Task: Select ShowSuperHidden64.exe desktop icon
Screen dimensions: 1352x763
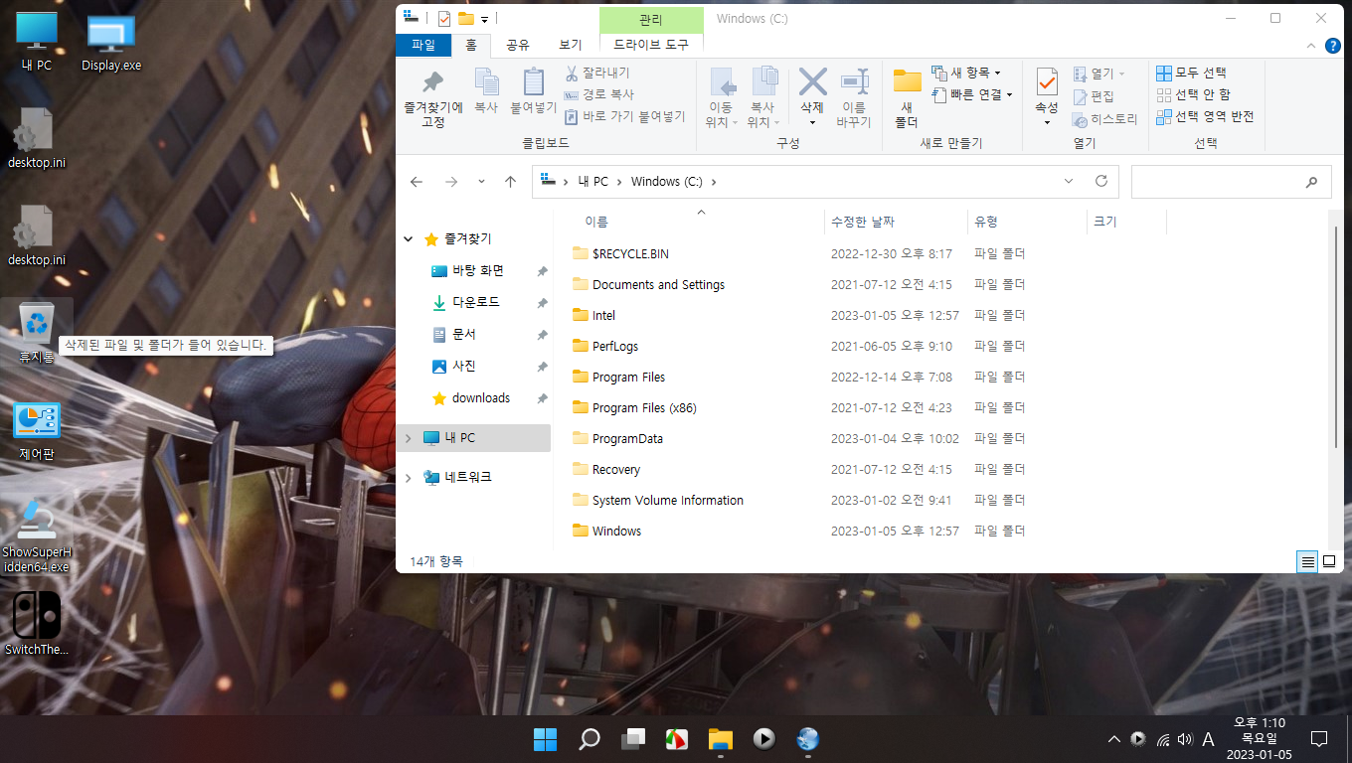Action: [x=37, y=536]
